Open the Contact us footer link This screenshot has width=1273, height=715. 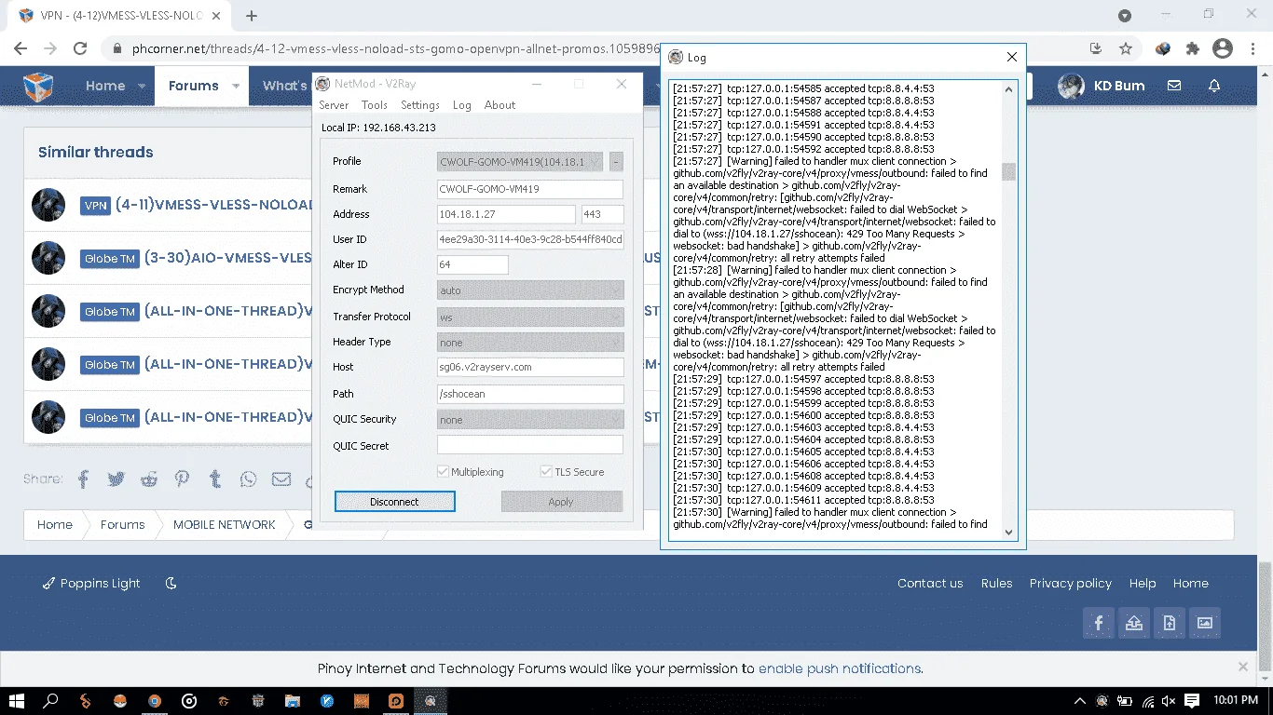click(930, 584)
